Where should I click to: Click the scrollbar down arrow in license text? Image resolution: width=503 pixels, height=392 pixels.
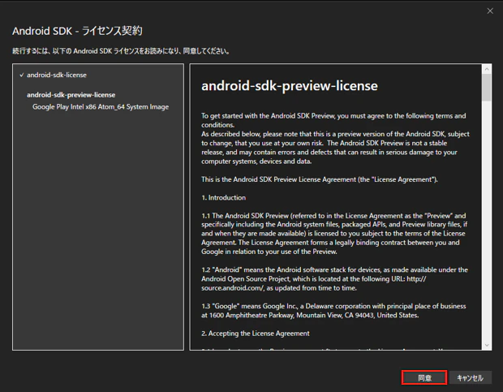[x=487, y=345]
